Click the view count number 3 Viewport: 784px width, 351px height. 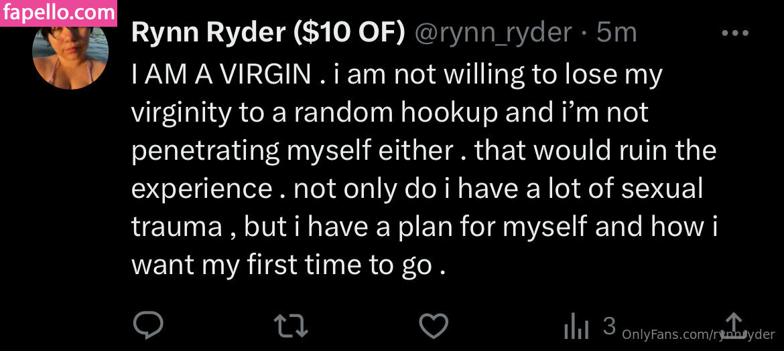point(608,326)
